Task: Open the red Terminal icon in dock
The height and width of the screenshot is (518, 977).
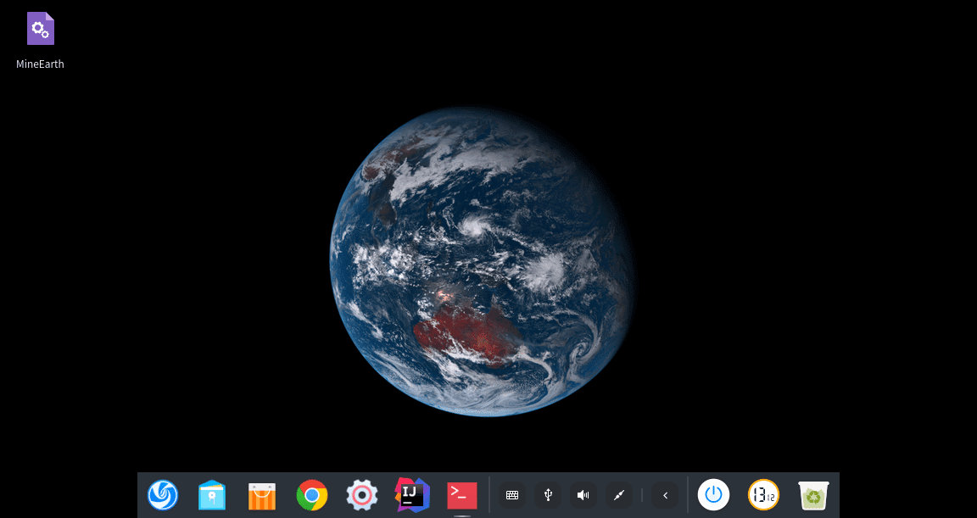Action: coord(462,496)
